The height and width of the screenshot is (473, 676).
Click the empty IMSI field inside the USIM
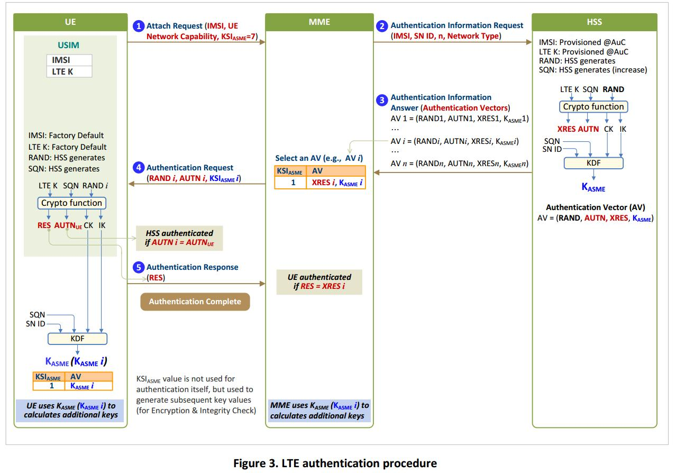69,60
